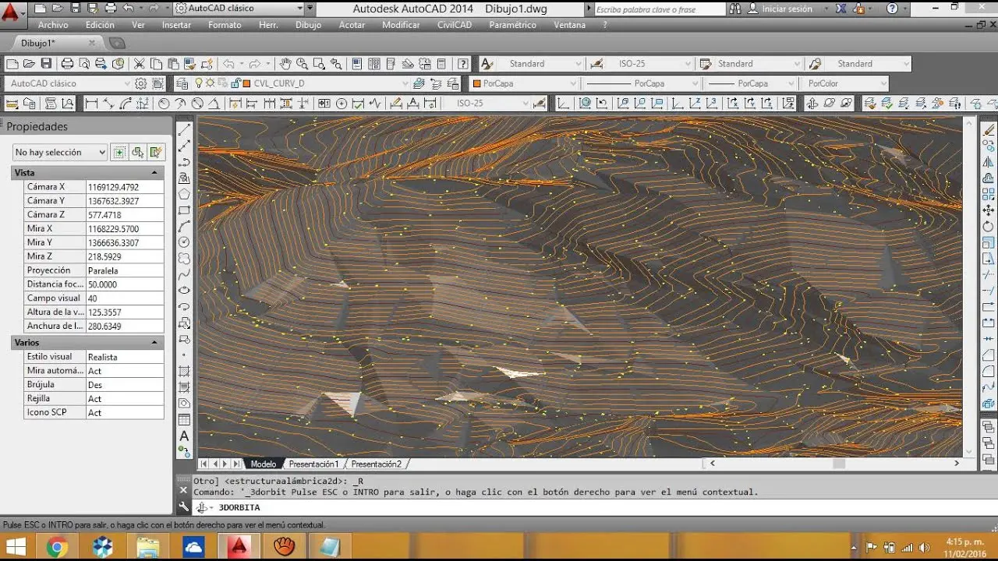Click the Cut scissors icon
Image resolution: width=998 pixels, height=561 pixels.
pos(139,64)
